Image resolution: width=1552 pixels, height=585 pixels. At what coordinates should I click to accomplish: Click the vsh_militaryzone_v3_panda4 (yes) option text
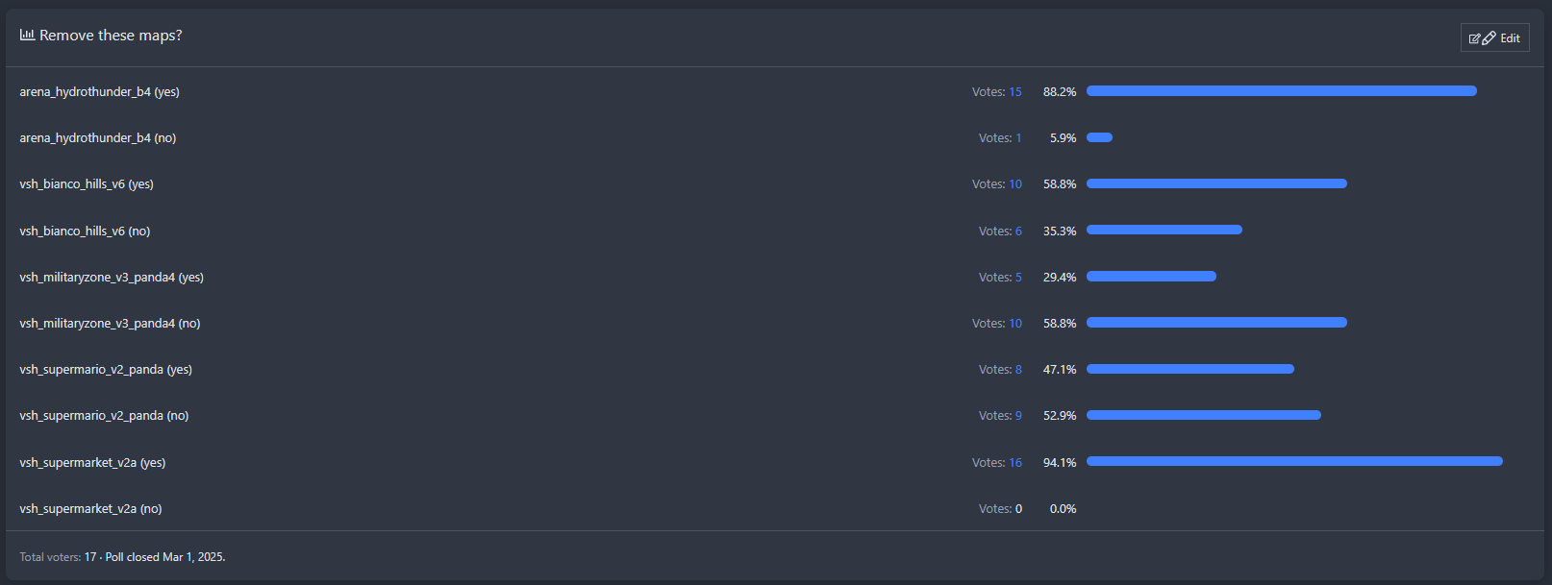(112, 278)
